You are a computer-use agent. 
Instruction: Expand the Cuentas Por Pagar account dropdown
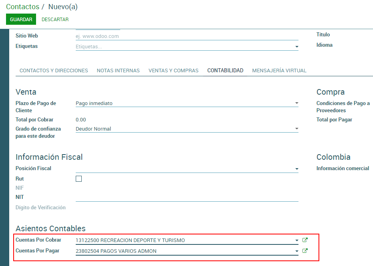click(x=296, y=251)
